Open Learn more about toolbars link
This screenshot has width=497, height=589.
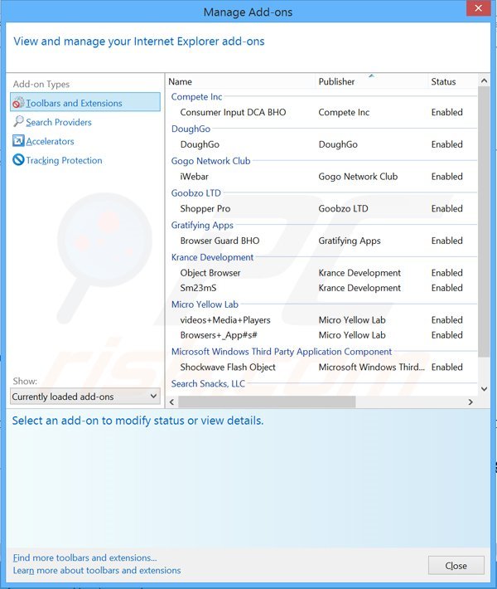pyautogui.click(x=97, y=570)
